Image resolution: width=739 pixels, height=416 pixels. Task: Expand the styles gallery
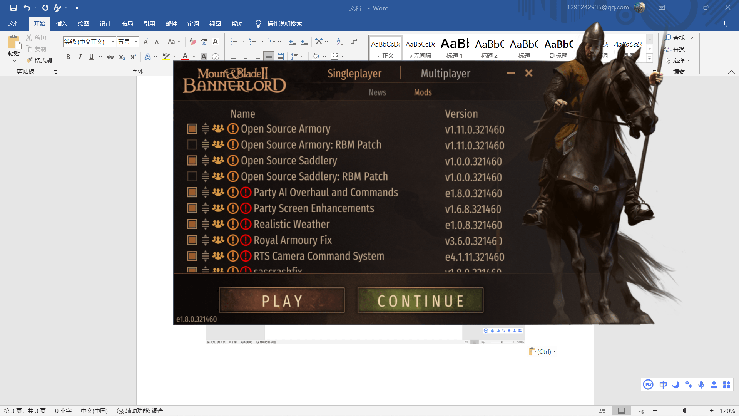click(x=649, y=58)
